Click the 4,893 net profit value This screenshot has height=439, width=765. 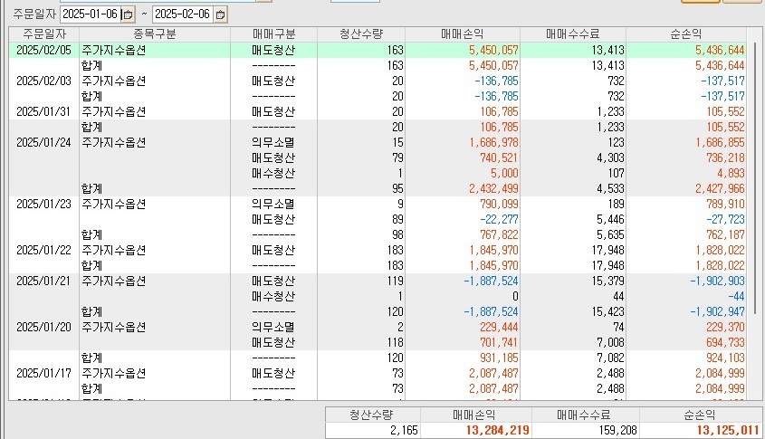click(x=731, y=173)
